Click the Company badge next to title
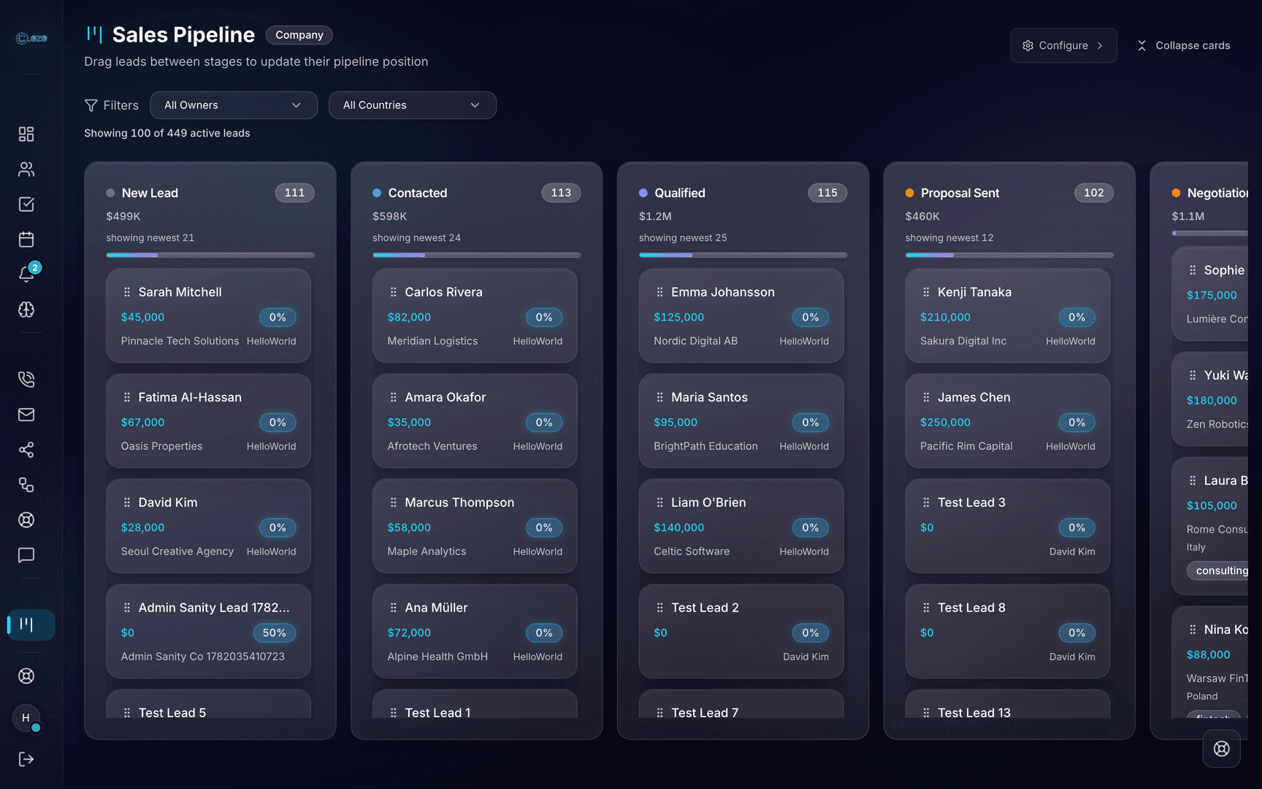The height and width of the screenshot is (789, 1262). click(299, 35)
